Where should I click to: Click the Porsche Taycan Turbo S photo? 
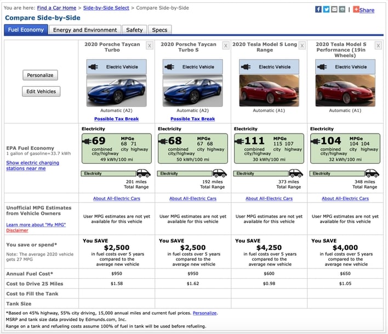tap(193, 91)
